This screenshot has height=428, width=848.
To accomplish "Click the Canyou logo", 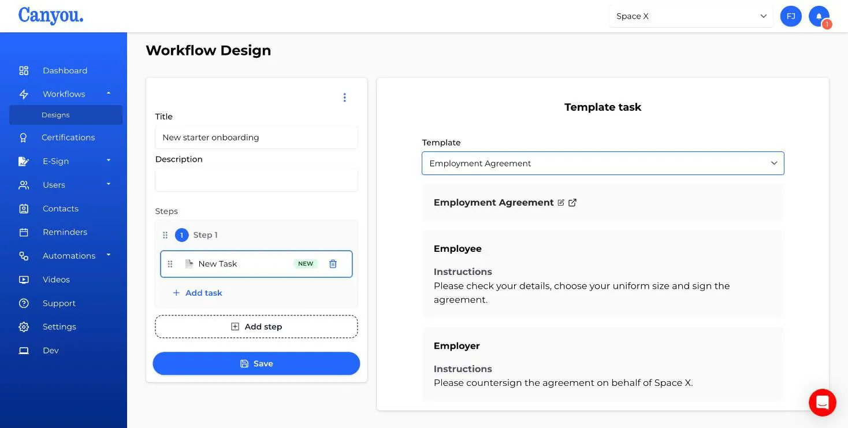I will pyautogui.click(x=51, y=16).
